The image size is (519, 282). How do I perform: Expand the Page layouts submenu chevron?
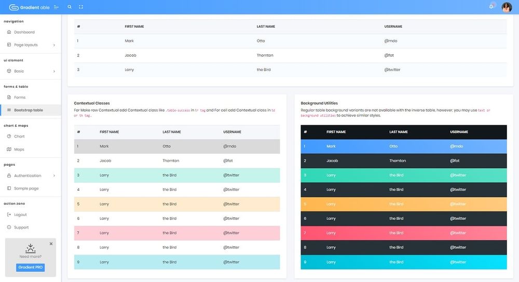[54, 45]
